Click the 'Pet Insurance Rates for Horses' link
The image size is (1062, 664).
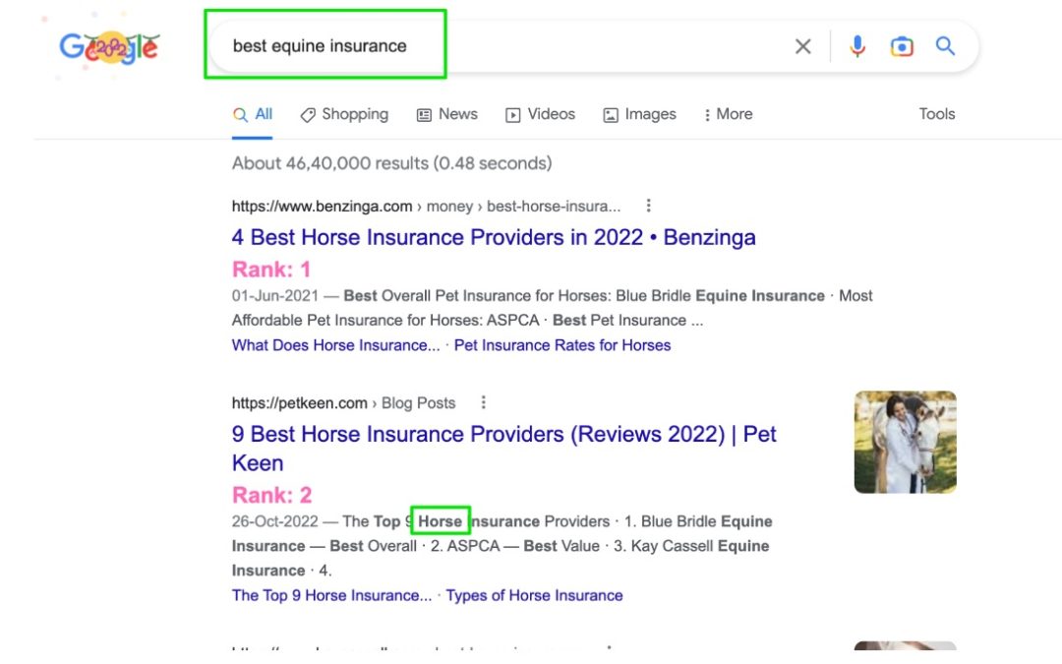[x=562, y=345]
